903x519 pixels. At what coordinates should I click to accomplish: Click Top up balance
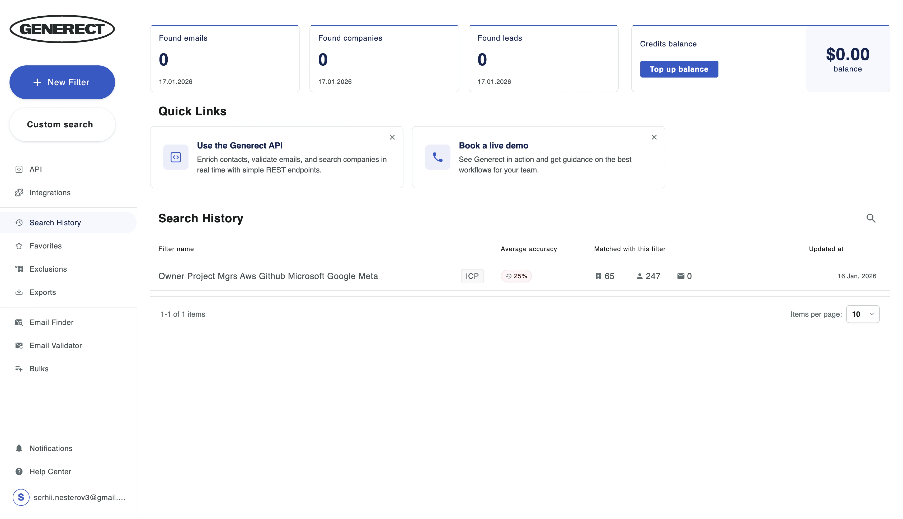679,69
